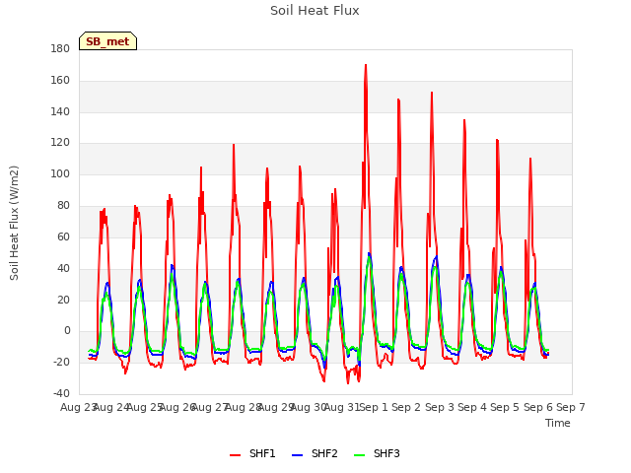The image size is (631, 473).
Task: Click the Sep 4 x-axis tick label
Action: point(472,407)
